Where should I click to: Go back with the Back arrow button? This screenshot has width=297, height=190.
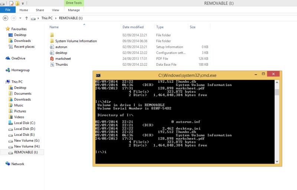pyautogui.click(x=6, y=18)
